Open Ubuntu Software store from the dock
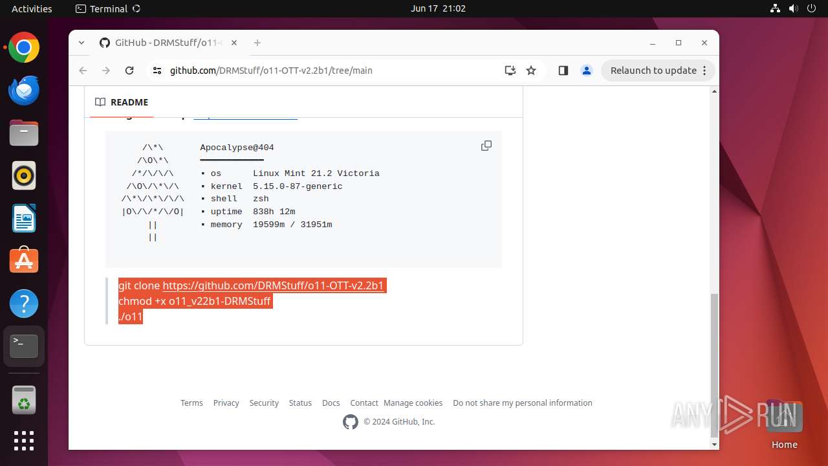The width and height of the screenshot is (828, 466). [24, 261]
